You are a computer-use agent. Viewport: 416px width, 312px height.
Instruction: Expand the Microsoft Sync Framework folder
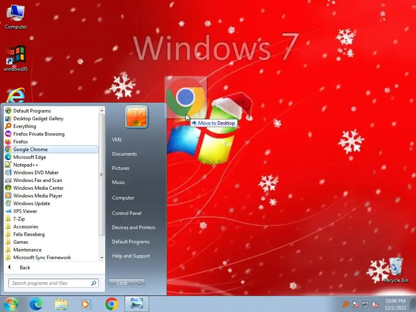51,257
